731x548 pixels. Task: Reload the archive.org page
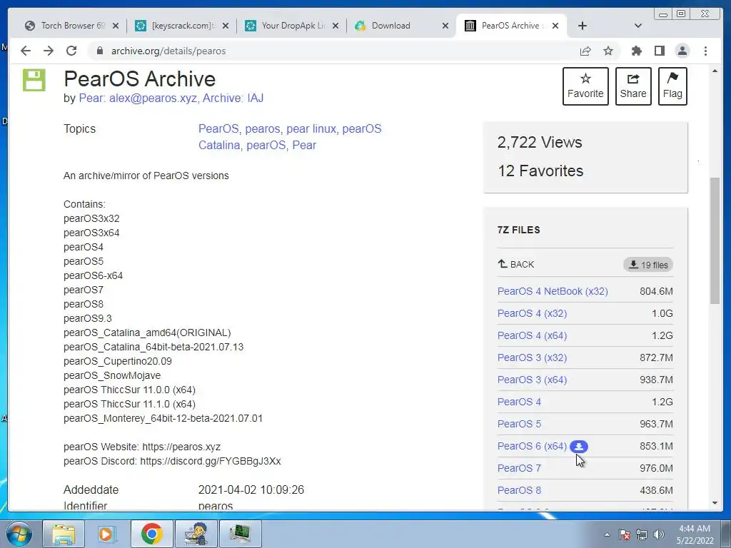tap(71, 51)
